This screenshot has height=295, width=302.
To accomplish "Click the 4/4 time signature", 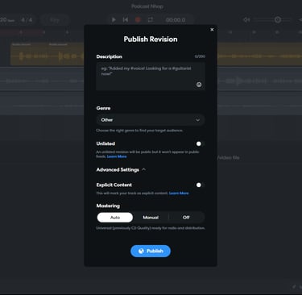I will (27, 20).
